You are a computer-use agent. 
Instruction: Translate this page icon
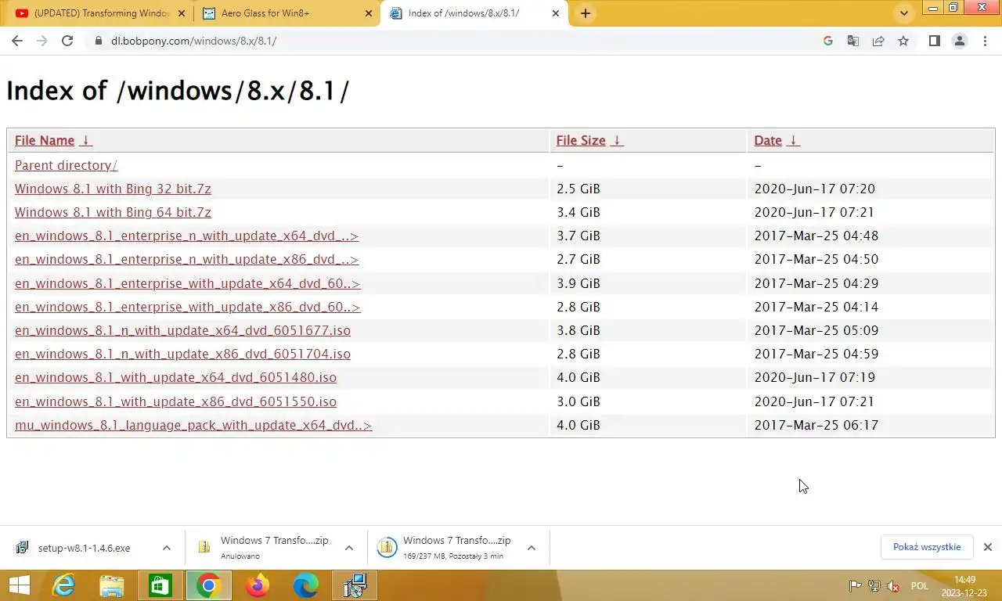coord(853,41)
